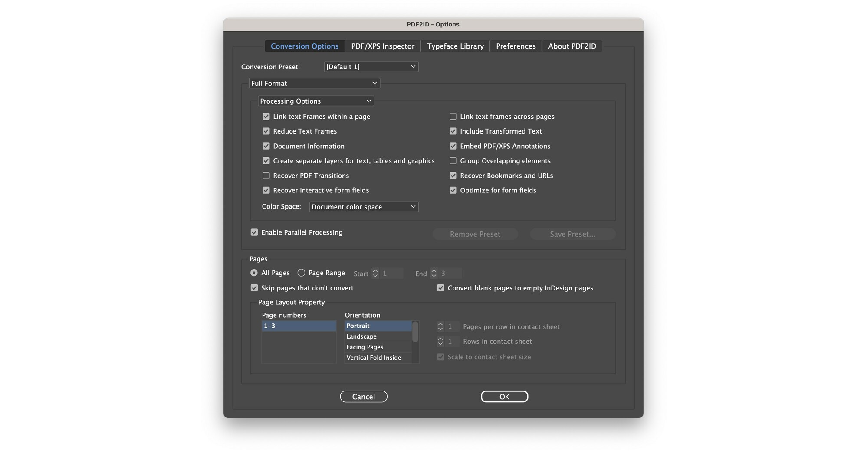Select Landscape in the Orientation list

[361, 336]
